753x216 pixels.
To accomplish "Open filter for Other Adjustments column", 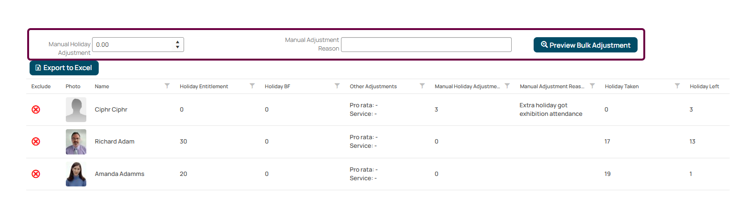I will tap(422, 86).
